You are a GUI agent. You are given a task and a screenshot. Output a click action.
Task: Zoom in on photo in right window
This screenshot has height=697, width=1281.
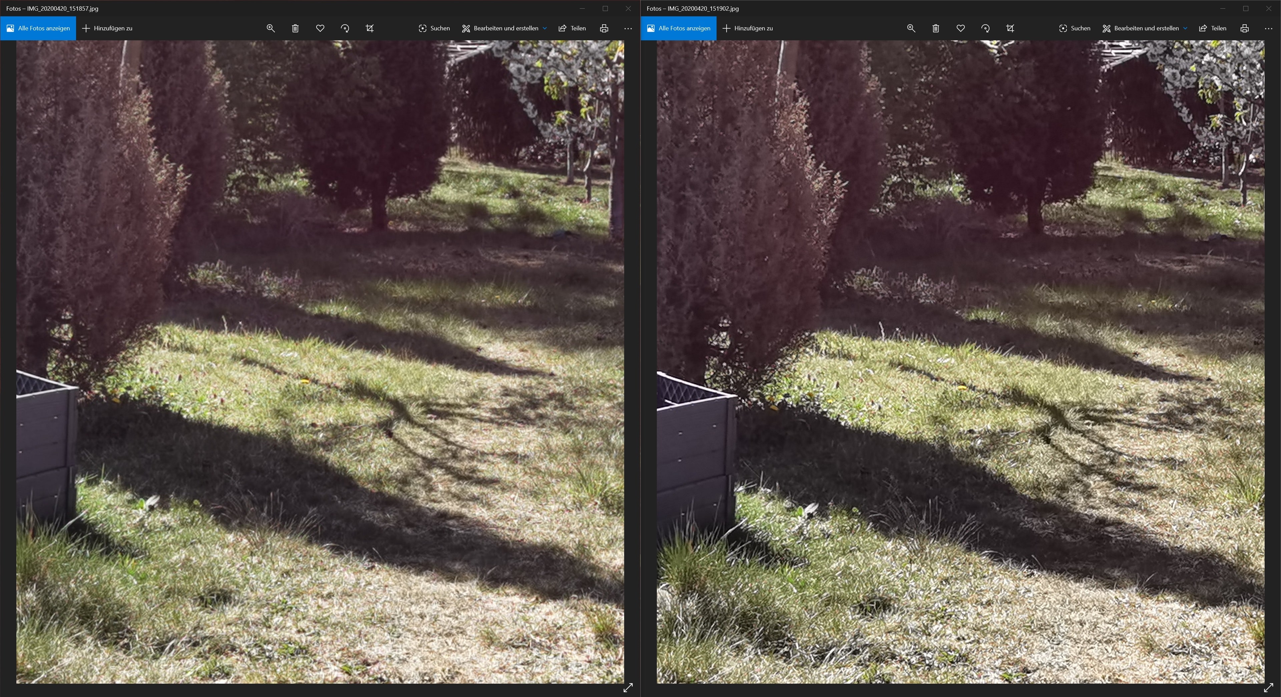coord(911,28)
